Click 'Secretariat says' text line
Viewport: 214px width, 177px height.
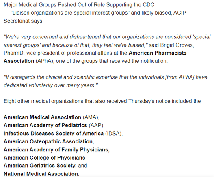23,21
